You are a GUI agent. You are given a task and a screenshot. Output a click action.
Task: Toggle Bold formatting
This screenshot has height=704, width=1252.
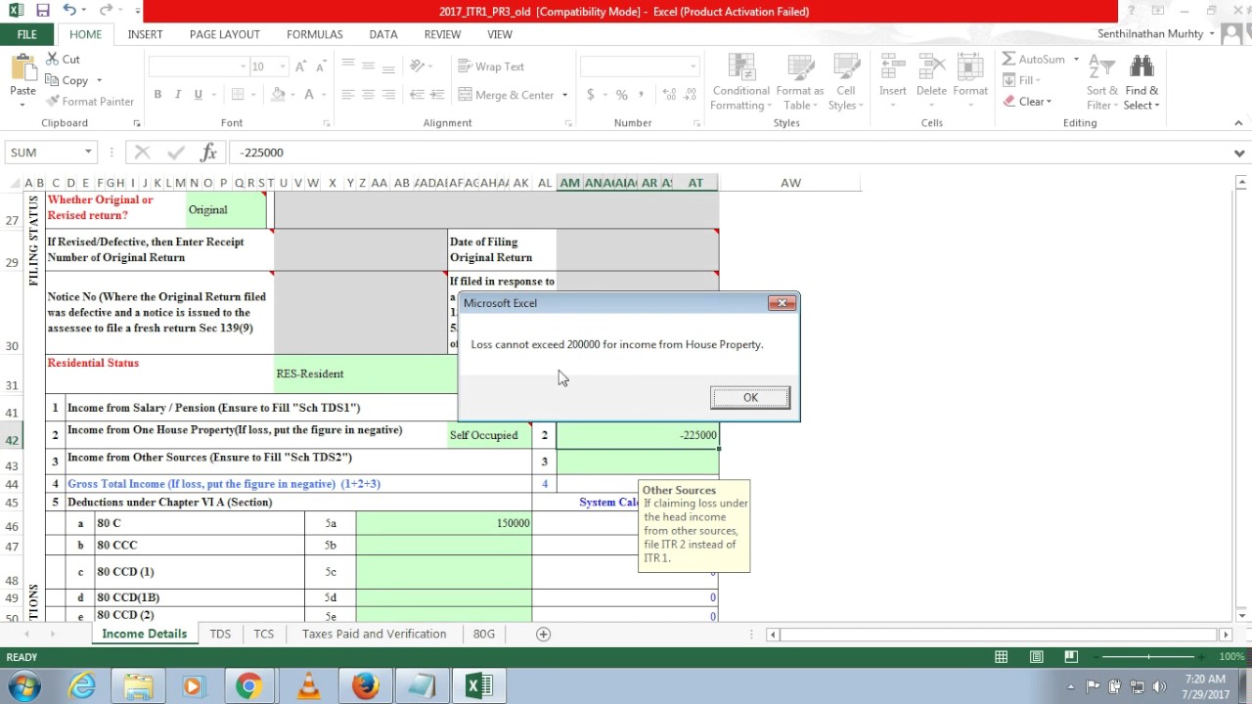tap(157, 95)
